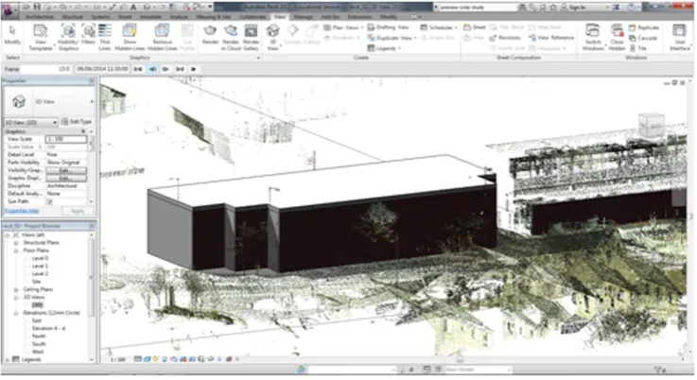Click the help search box
697x380 pixels.
(x=474, y=8)
